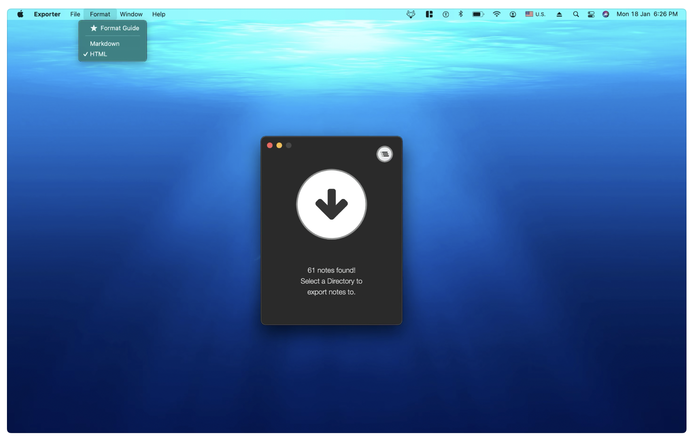The height and width of the screenshot is (442, 695).
Task: Launch Siri from menu bar
Action: click(x=606, y=14)
